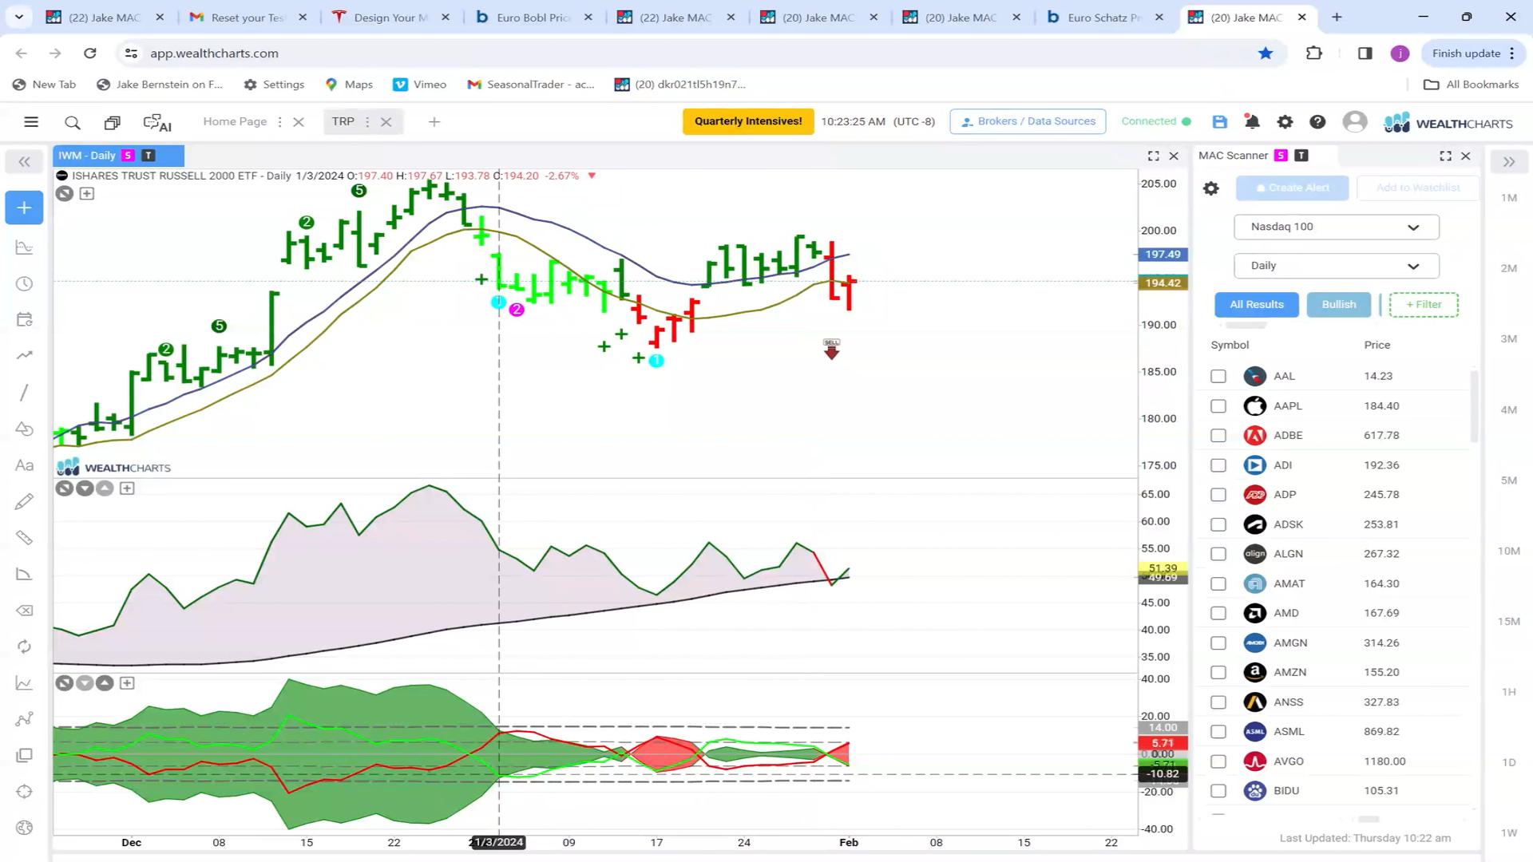Check the ADBE checkbox

coord(1218,435)
